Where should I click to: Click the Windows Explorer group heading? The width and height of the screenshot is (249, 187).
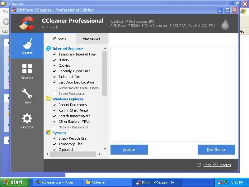pos(68,99)
